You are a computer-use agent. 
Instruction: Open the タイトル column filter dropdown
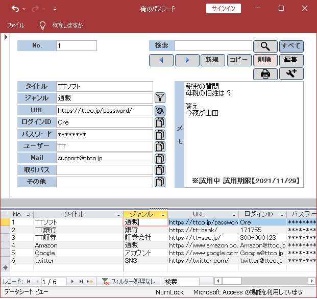(x=118, y=215)
